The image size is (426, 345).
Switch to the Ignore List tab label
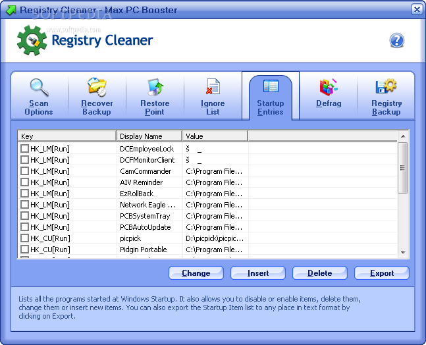pyautogui.click(x=213, y=107)
